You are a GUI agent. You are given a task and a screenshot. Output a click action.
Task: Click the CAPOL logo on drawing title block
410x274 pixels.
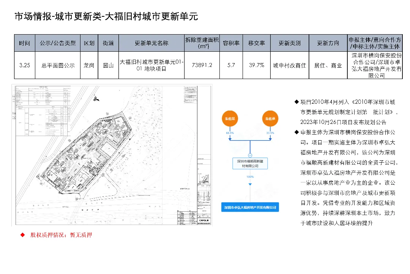pos(204,221)
